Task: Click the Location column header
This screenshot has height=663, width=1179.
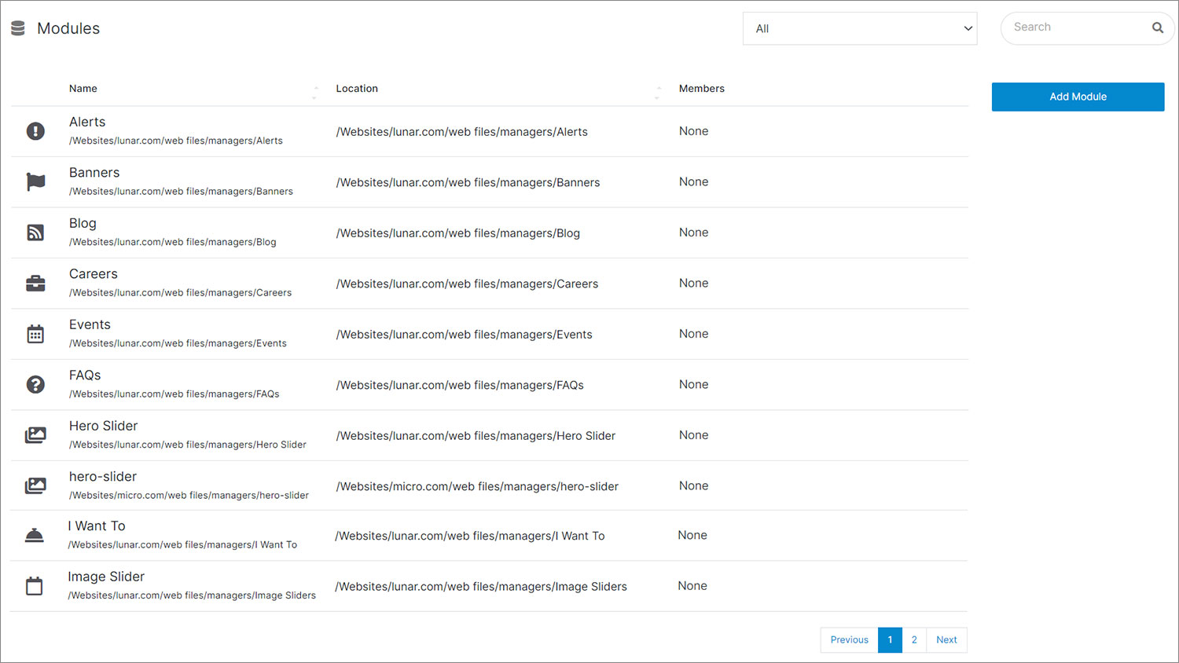Action: [x=357, y=89]
